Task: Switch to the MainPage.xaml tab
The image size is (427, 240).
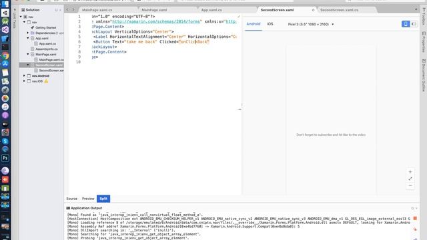Action: point(154,10)
